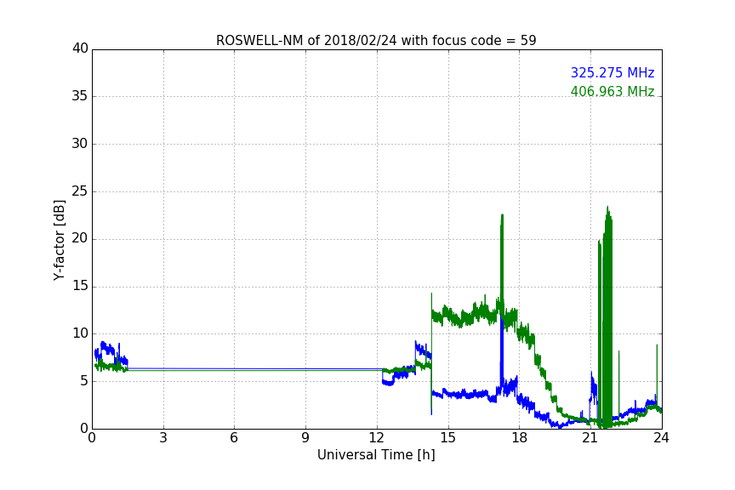This screenshot has height=490, width=735.
Task: Click the x-axis tick label 9
Action: click(305, 438)
